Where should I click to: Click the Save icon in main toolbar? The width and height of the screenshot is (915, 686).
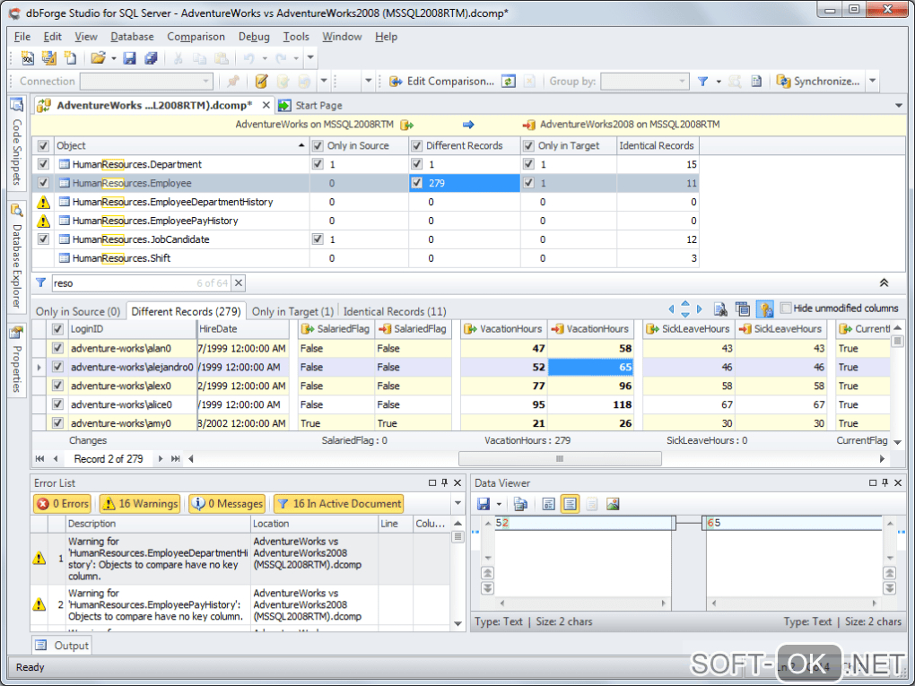pyautogui.click(x=129, y=58)
